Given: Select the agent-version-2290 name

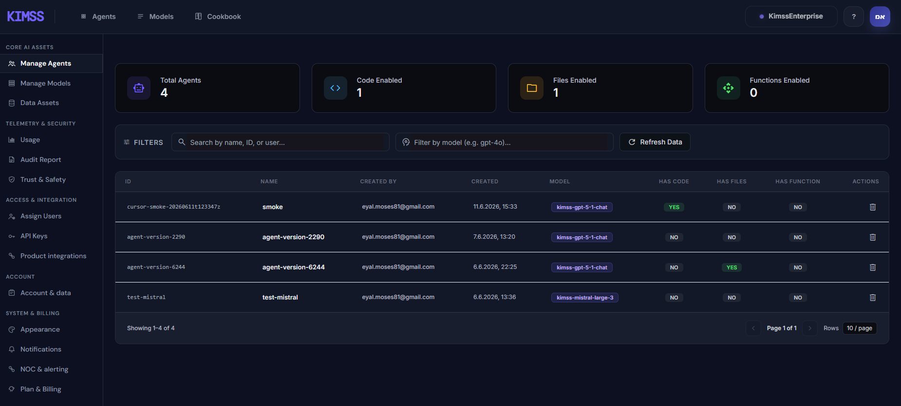Looking at the screenshot, I should click(293, 237).
